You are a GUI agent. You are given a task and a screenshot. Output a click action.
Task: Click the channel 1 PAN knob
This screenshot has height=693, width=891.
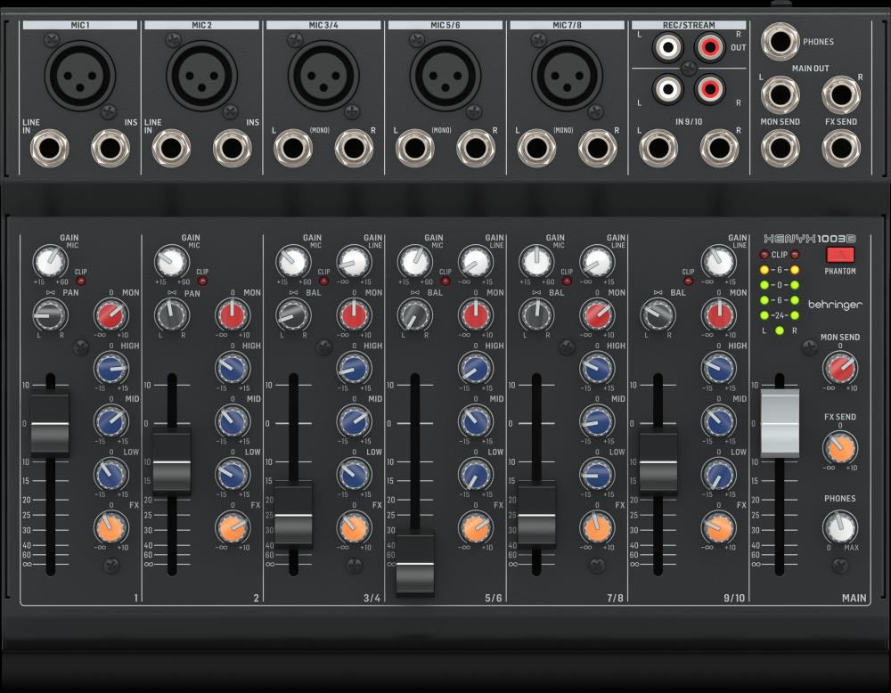click(x=50, y=313)
